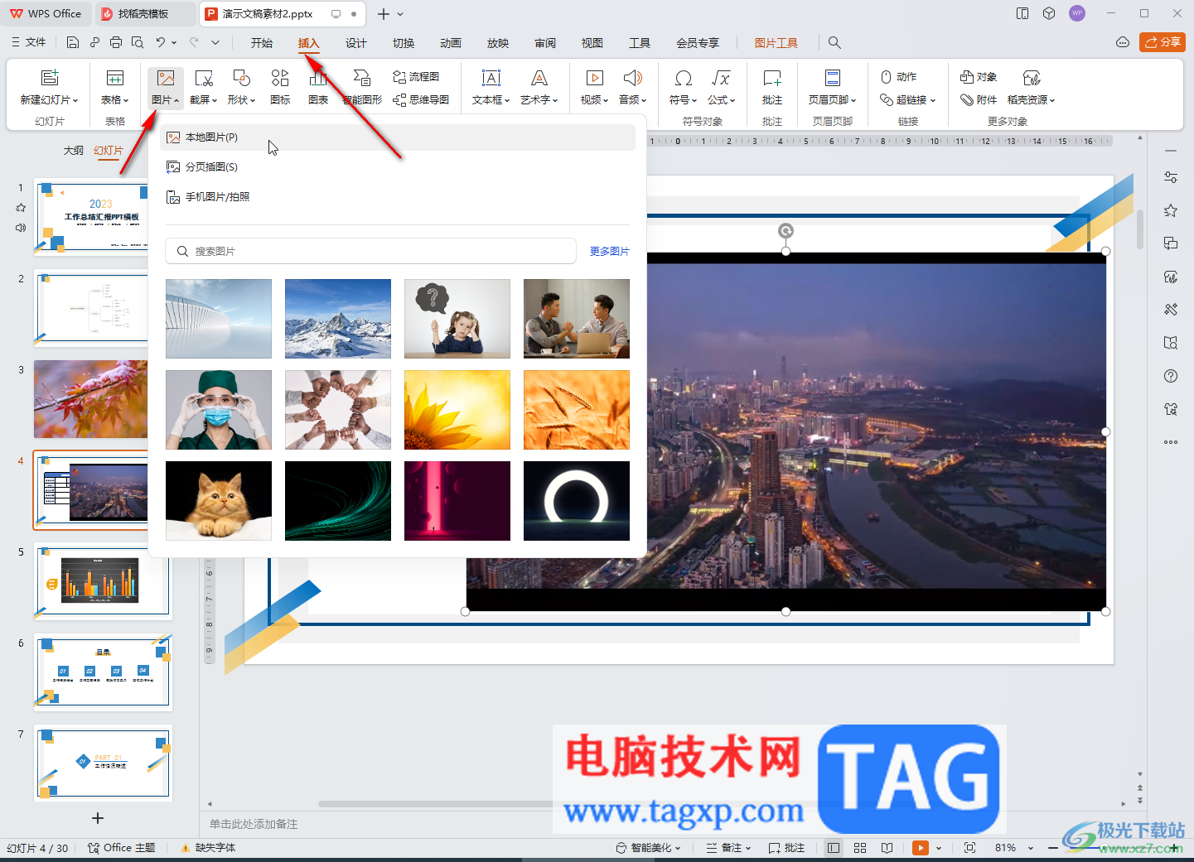
Task: Open the search magnifier in ribbon tabs
Action: coord(834,42)
